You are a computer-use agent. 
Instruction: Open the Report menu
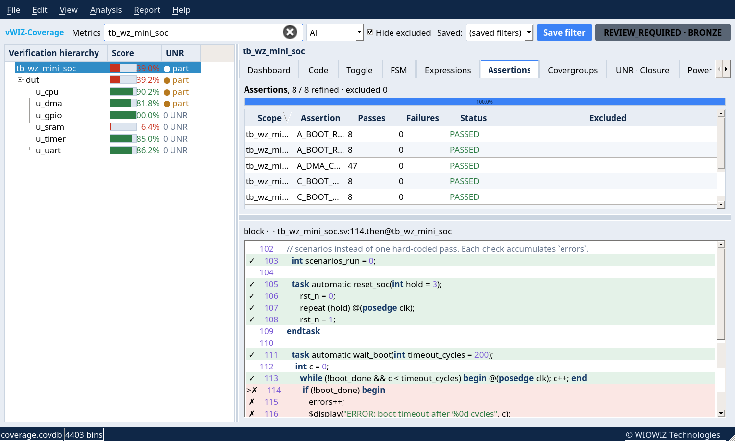[x=147, y=10]
